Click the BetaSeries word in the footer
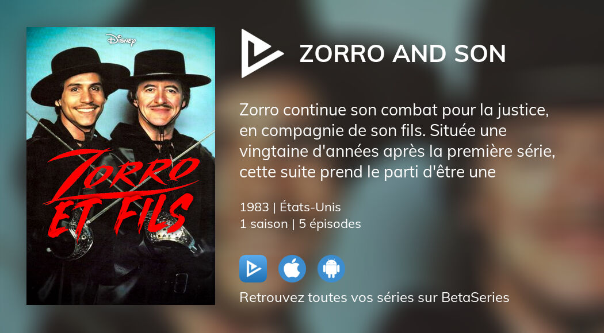 (x=475, y=297)
